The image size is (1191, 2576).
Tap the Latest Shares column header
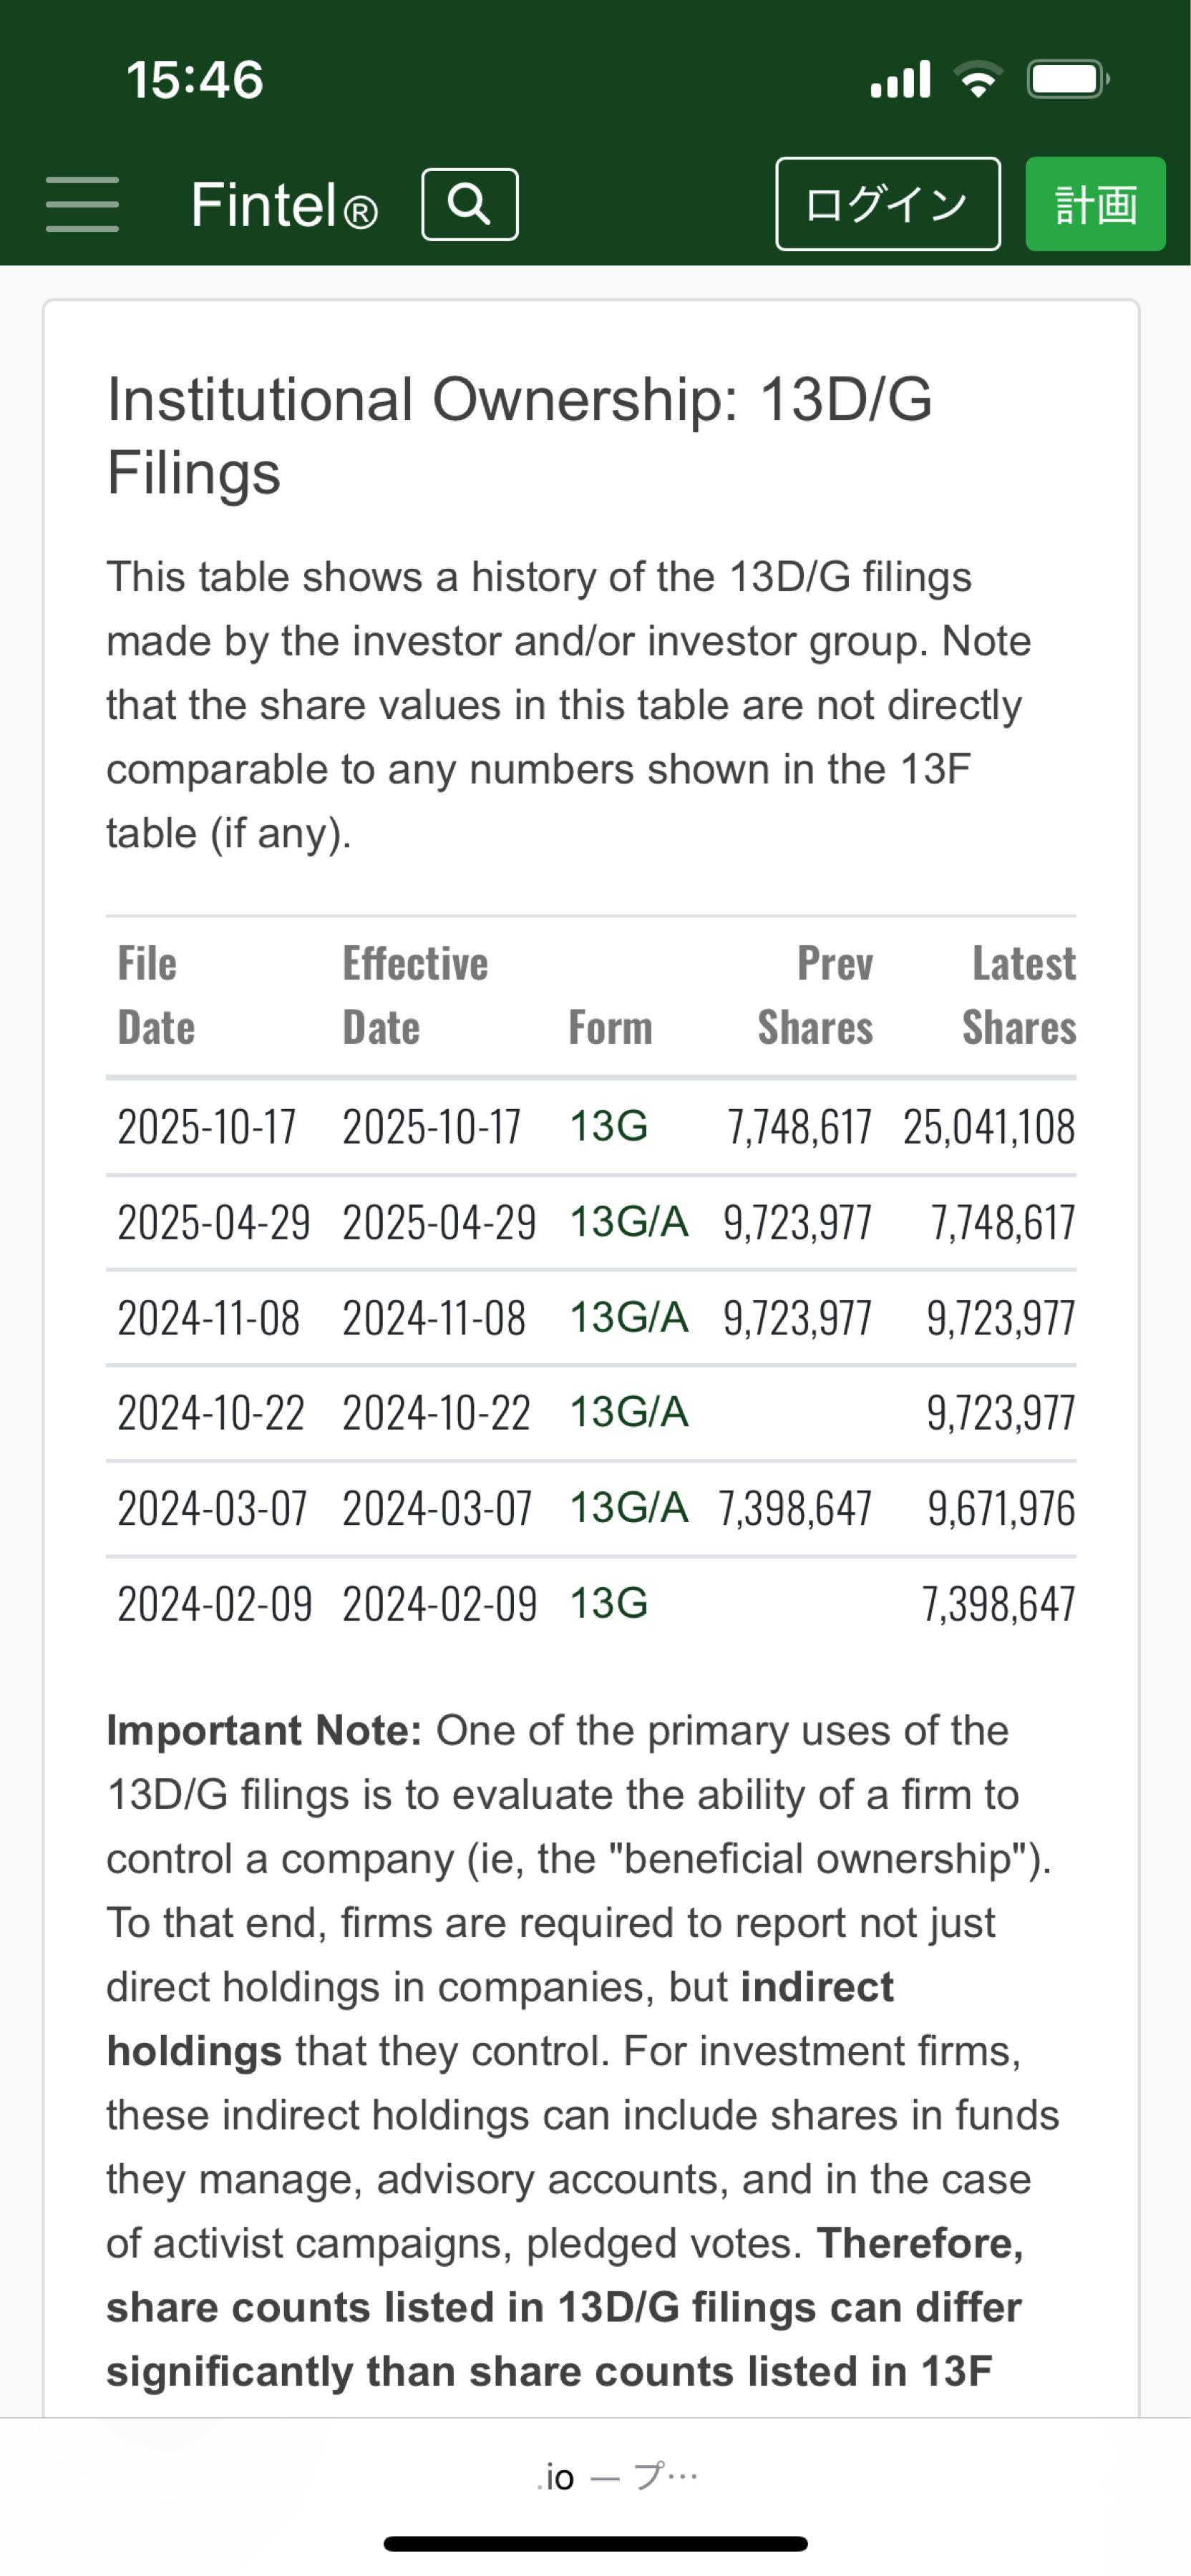[x=1019, y=996]
